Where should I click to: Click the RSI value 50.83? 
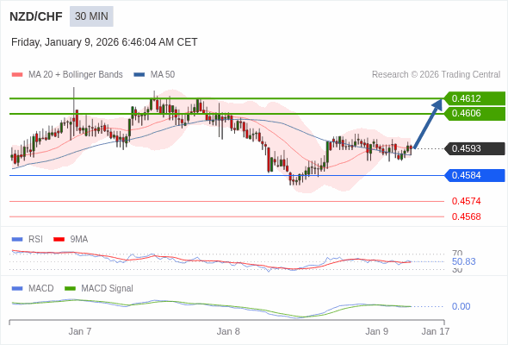coord(463,261)
